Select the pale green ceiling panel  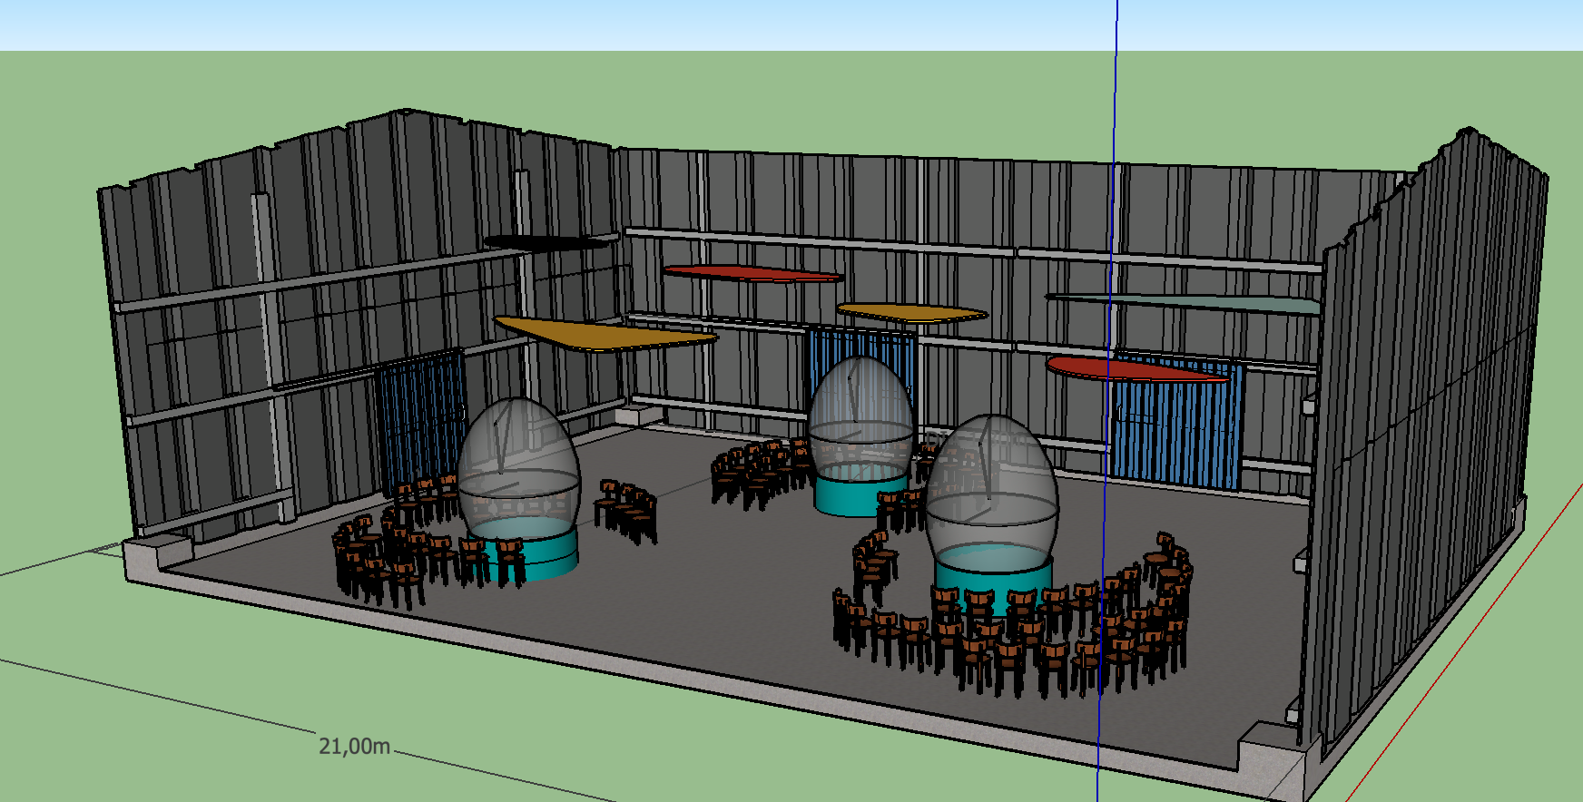coord(1189,304)
